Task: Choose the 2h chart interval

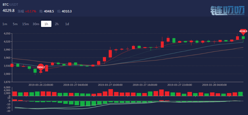Action: 57,24
